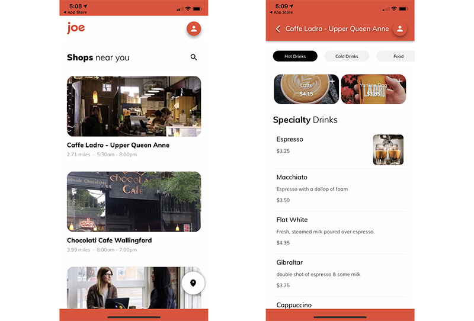Tap the joe logo
This screenshot has height=321, width=474.
[x=76, y=28]
